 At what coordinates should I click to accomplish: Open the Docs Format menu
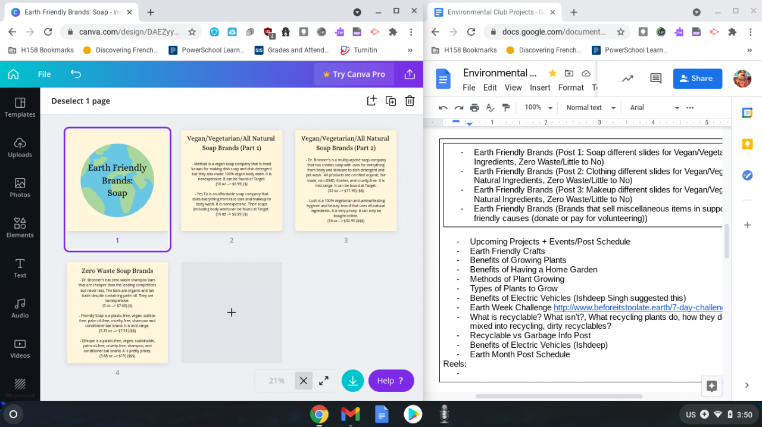coord(571,88)
